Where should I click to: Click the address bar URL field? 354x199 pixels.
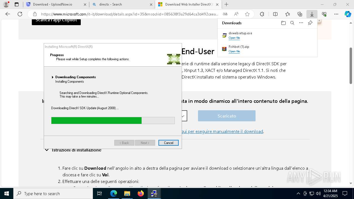[130, 14]
